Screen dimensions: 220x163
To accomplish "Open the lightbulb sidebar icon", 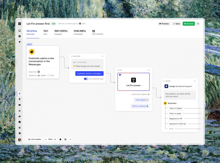I will click(x=19, y=99).
